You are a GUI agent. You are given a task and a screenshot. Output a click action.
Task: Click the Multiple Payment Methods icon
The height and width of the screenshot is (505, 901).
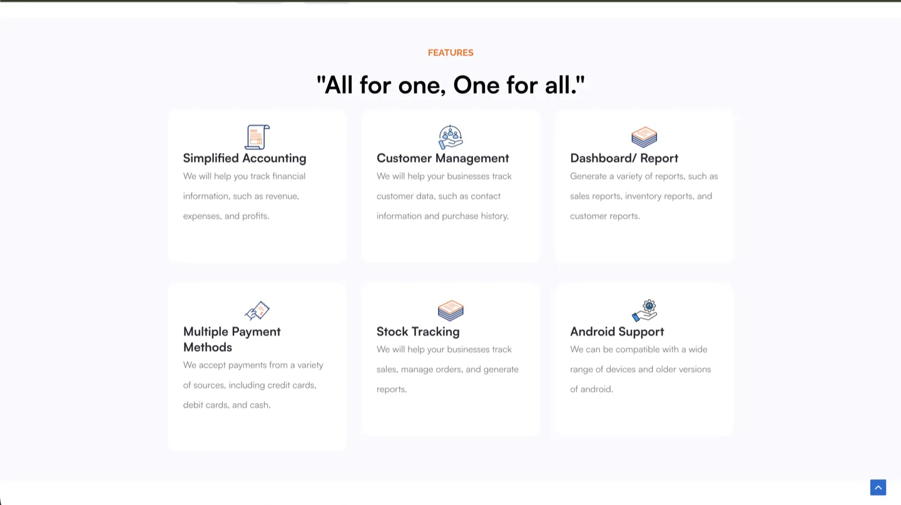pyautogui.click(x=257, y=310)
